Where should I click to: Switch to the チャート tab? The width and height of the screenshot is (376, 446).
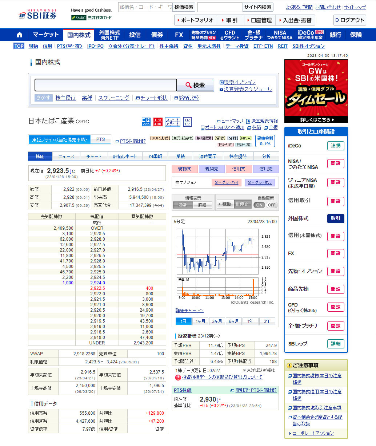[94, 157]
